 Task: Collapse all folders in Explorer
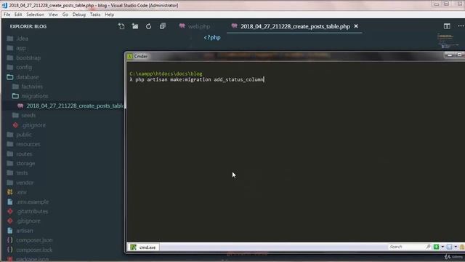coord(162,26)
